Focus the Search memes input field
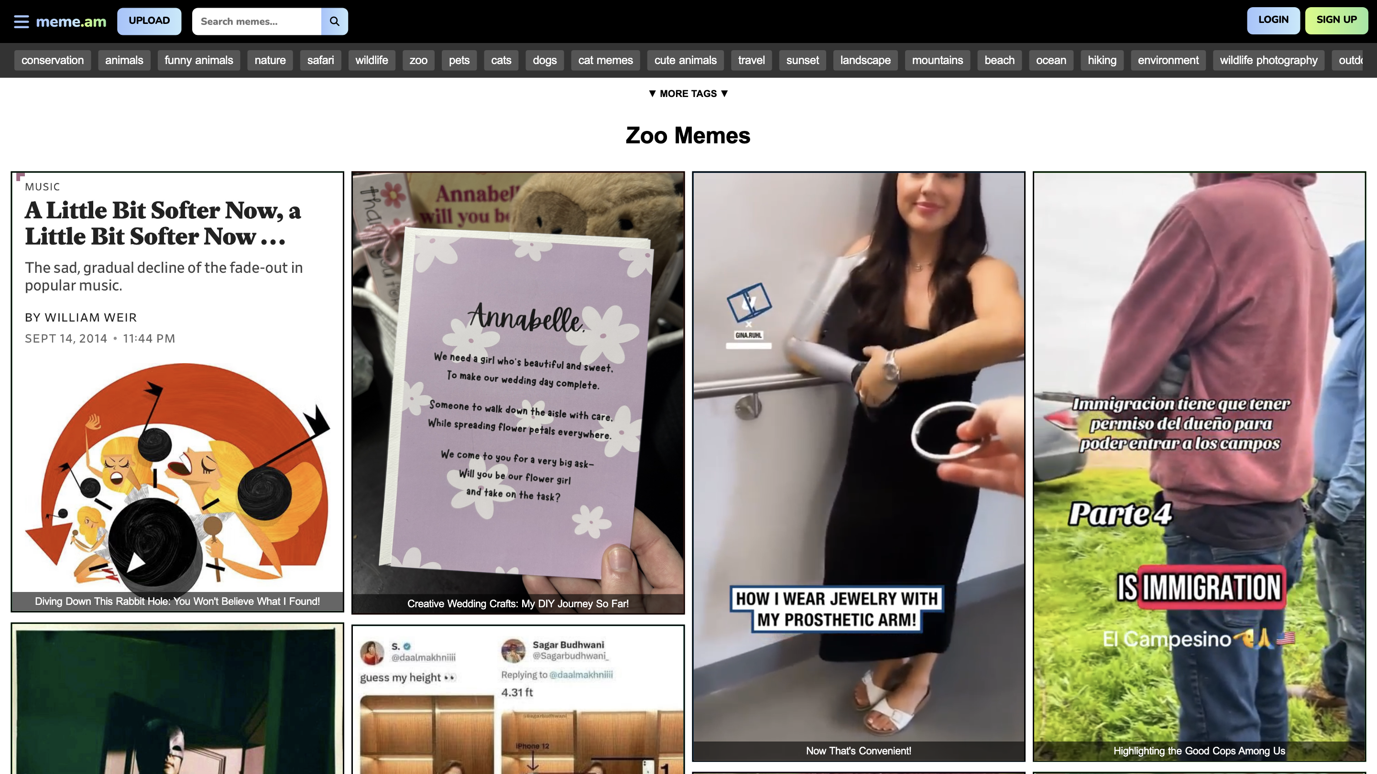Image resolution: width=1377 pixels, height=774 pixels. [x=257, y=21]
